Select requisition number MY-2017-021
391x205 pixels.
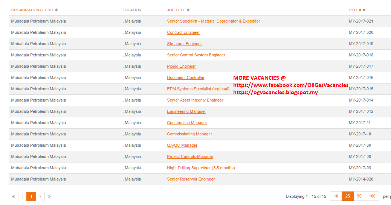[x=361, y=21]
